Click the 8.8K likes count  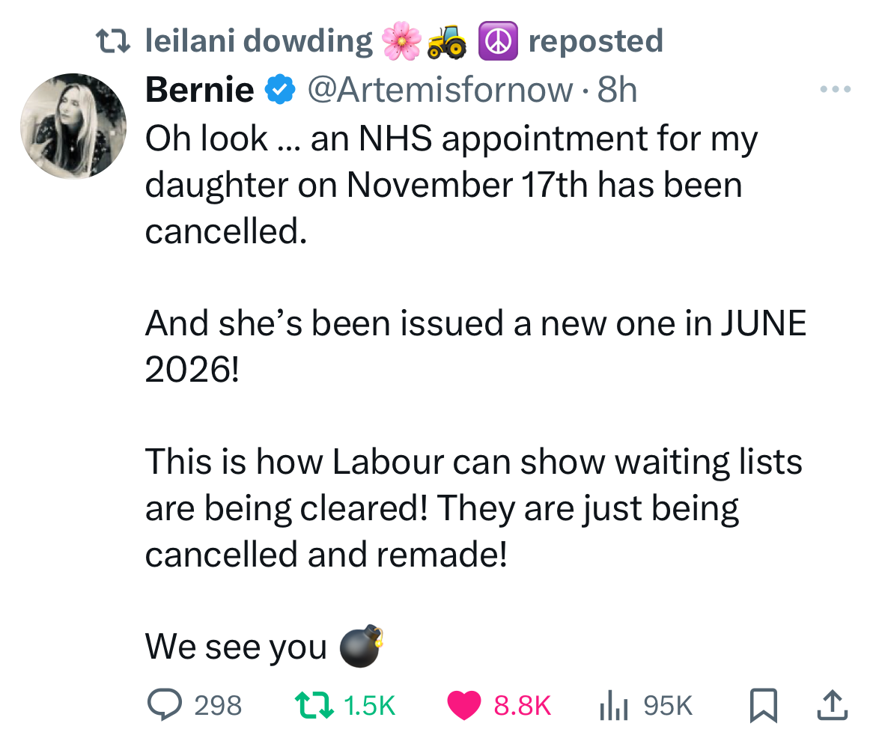[520, 704]
